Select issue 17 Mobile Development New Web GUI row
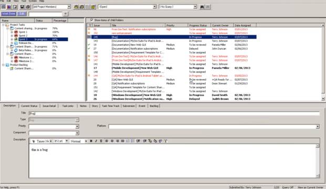The image size is (326, 189). coord(172,68)
